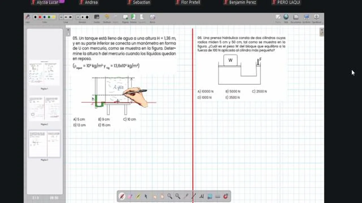Choose the small eraser size
The height and width of the screenshot is (203, 362).
[x=78, y=17]
